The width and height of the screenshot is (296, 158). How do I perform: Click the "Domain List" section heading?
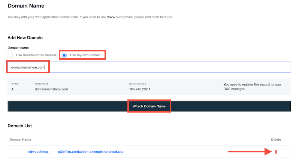pos(19,126)
